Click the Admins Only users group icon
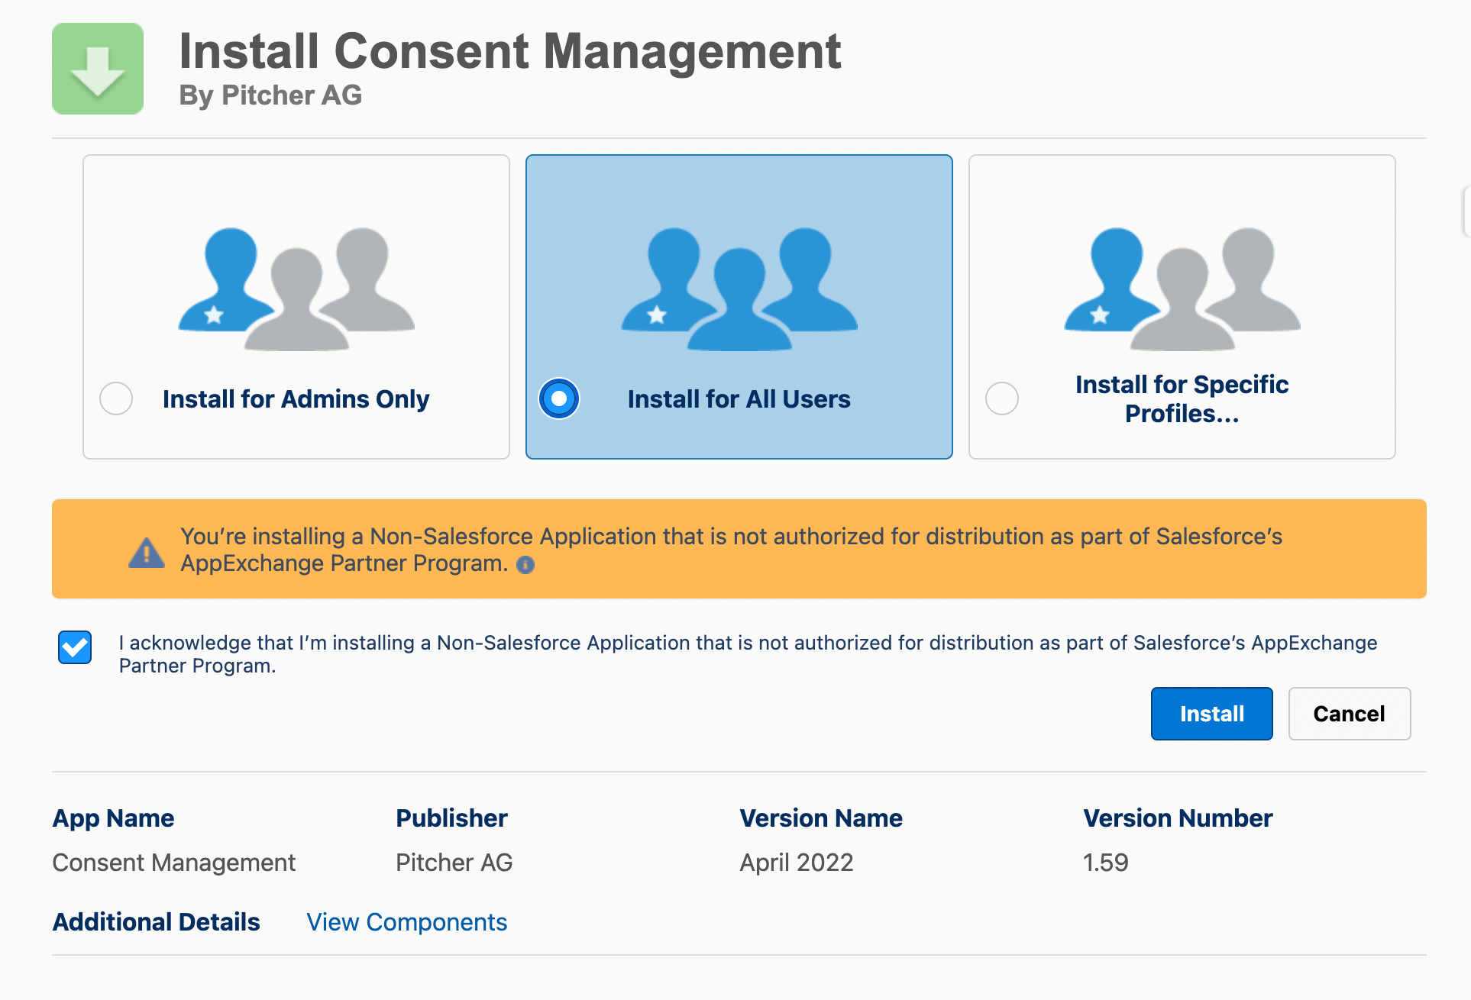Viewport: 1471px width, 1000px height. click(x=296, y=289)
